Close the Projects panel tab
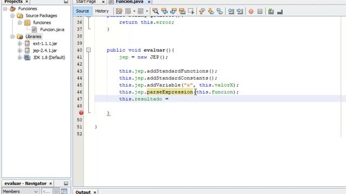Screen dimensions: 346x194 (x=27, y=2)
